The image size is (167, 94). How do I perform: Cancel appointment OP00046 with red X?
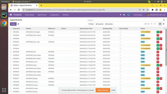pos(161,49)
